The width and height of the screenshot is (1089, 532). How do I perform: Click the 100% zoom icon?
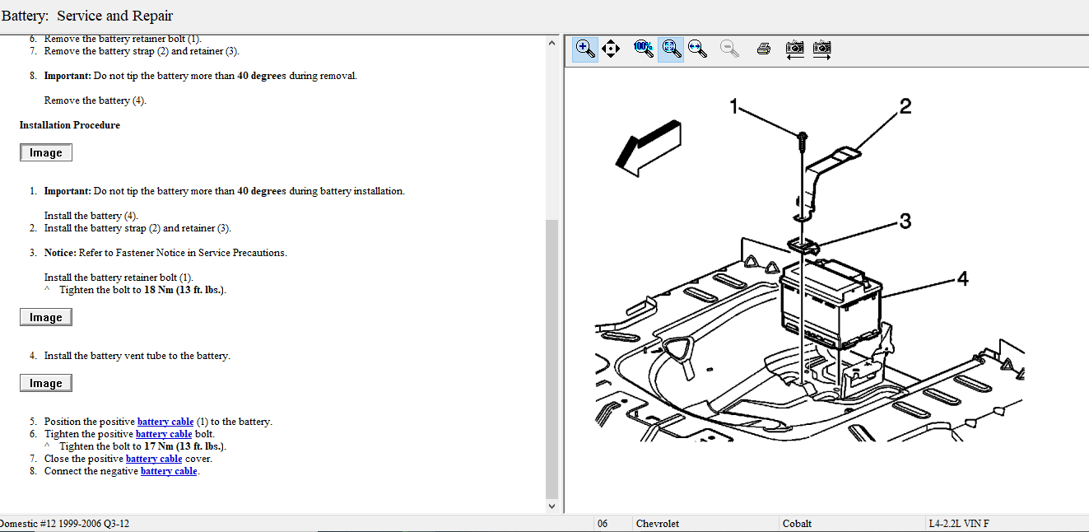click(x=644, y=49)
